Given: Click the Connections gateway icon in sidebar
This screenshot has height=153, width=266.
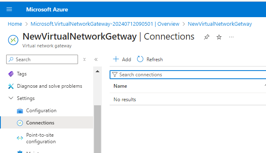Looking at the screenshot, I should coord(20,123).
